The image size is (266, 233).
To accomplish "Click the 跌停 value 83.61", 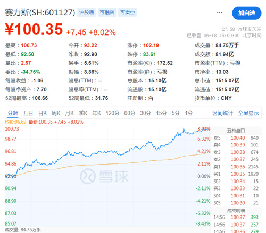I will pos(149,54).
